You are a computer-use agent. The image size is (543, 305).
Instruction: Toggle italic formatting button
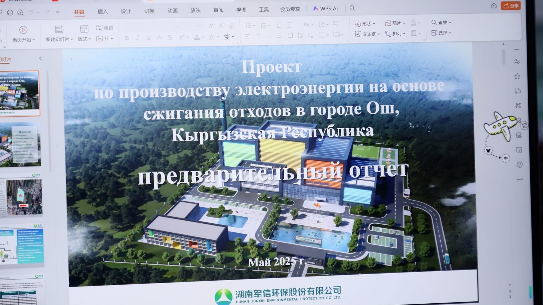click(x=138, y=38)
